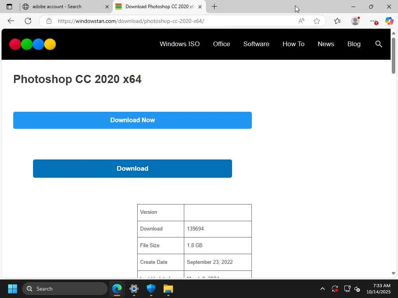Screen dimensions: 398x298
Task: Go to the News section
Action: (326, 44)
